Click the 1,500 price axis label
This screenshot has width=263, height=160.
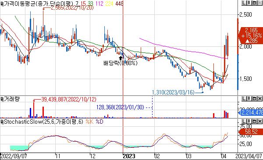[x=246, y=79]
